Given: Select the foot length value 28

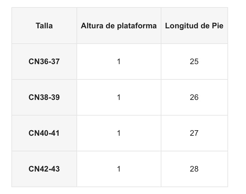Looking at the screenshot, I should point(194,169).
